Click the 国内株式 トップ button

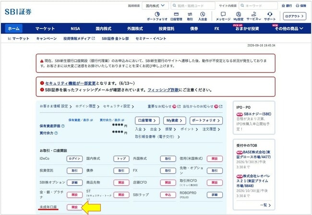pos(121,159)
